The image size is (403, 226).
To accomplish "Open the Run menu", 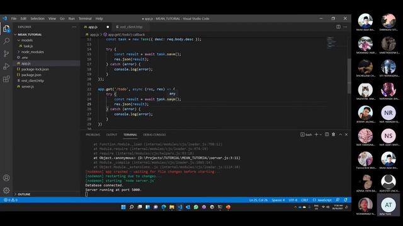I will click(x=72, y=19).
